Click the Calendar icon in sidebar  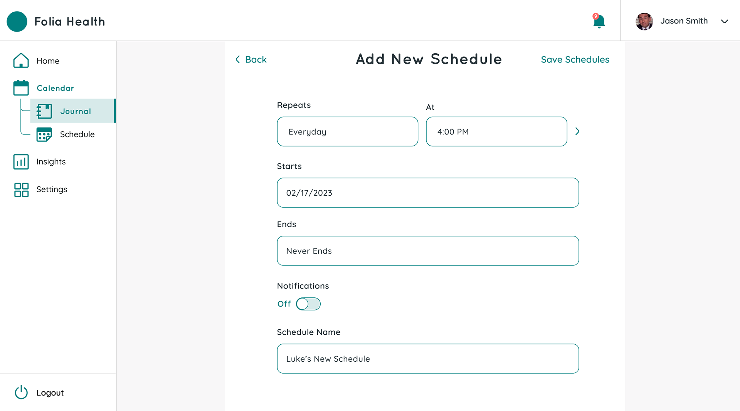pos(21,88)
